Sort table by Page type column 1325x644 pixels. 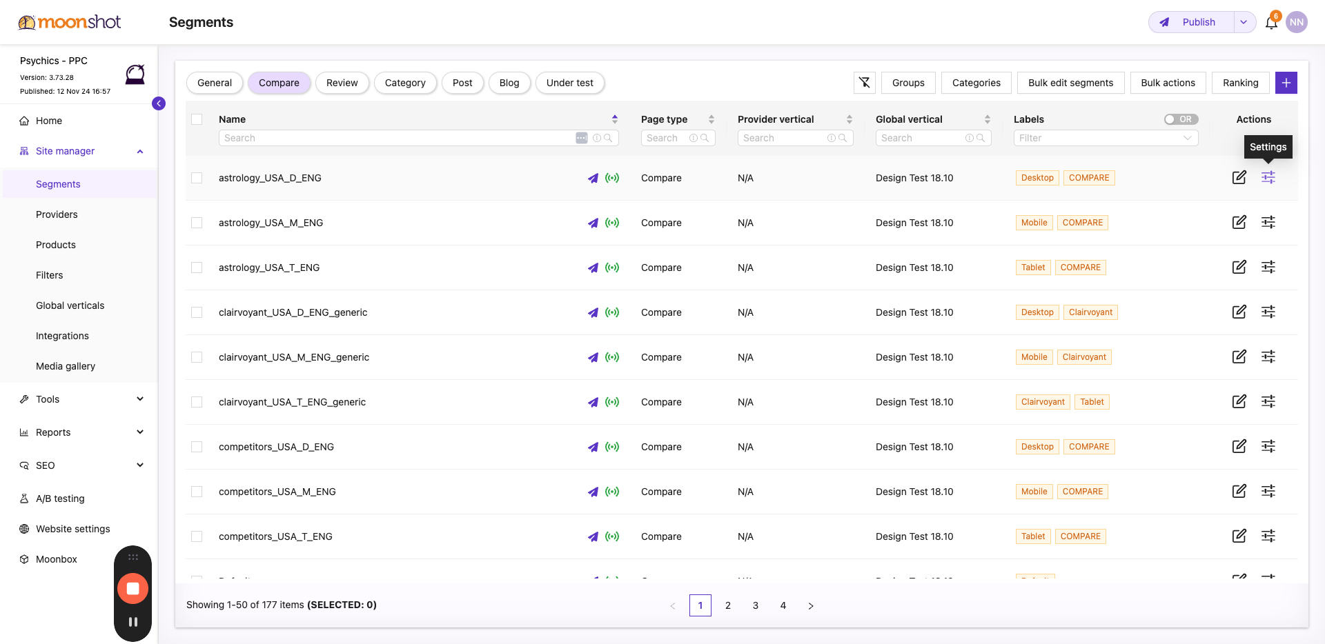(x=711, y=119)
